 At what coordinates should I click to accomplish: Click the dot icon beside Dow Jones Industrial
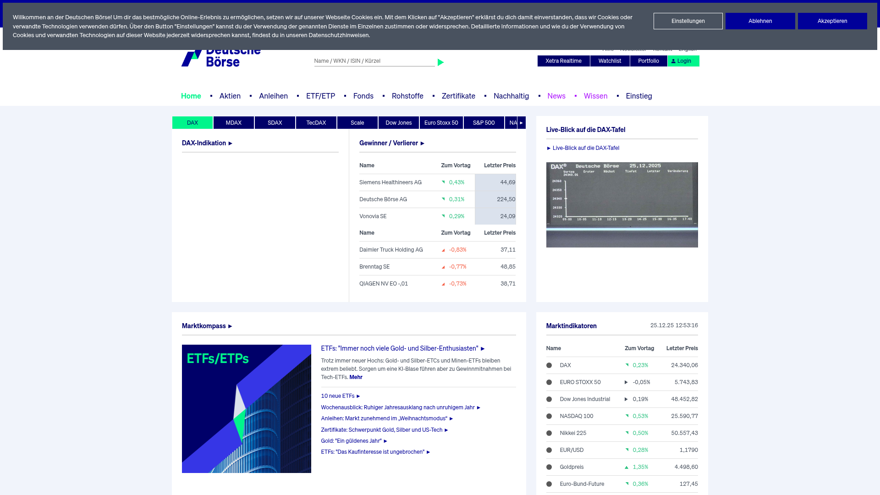pyautogui.click(x=549, y=399)
